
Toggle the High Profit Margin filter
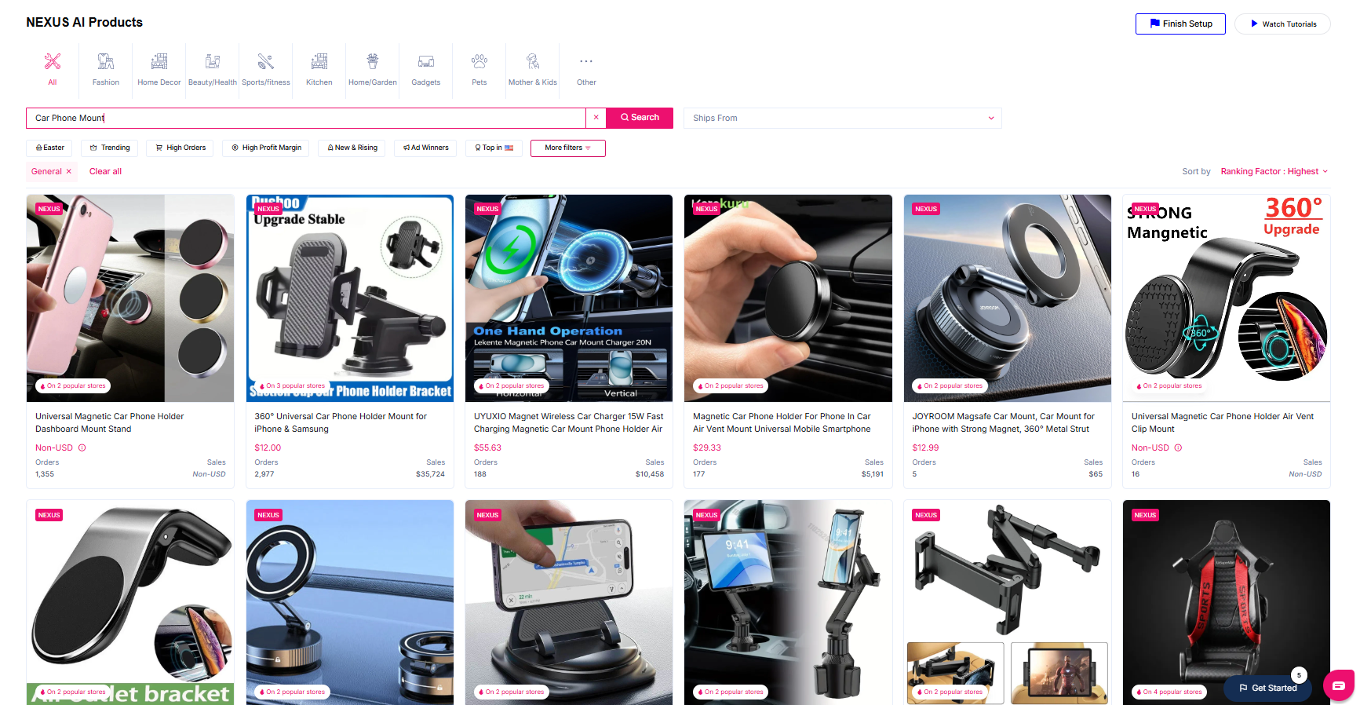[x=266, y=148]
